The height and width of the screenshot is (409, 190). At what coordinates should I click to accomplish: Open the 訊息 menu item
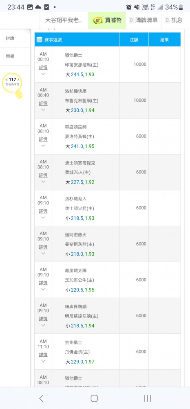174,20
